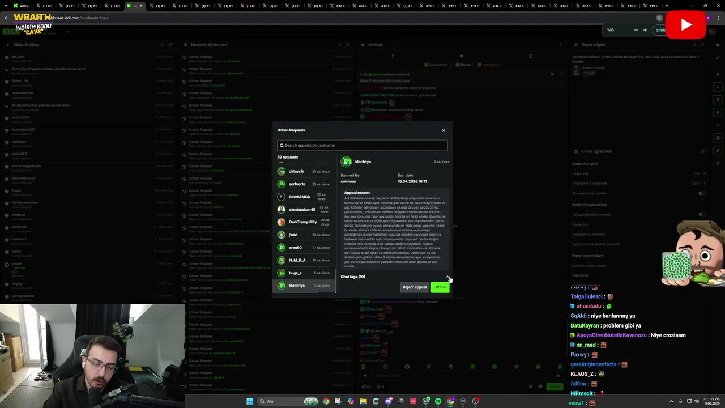Open jwen's unban request
Image resolution: width=725 pixels, height=408 pixels.
point(304,235)
